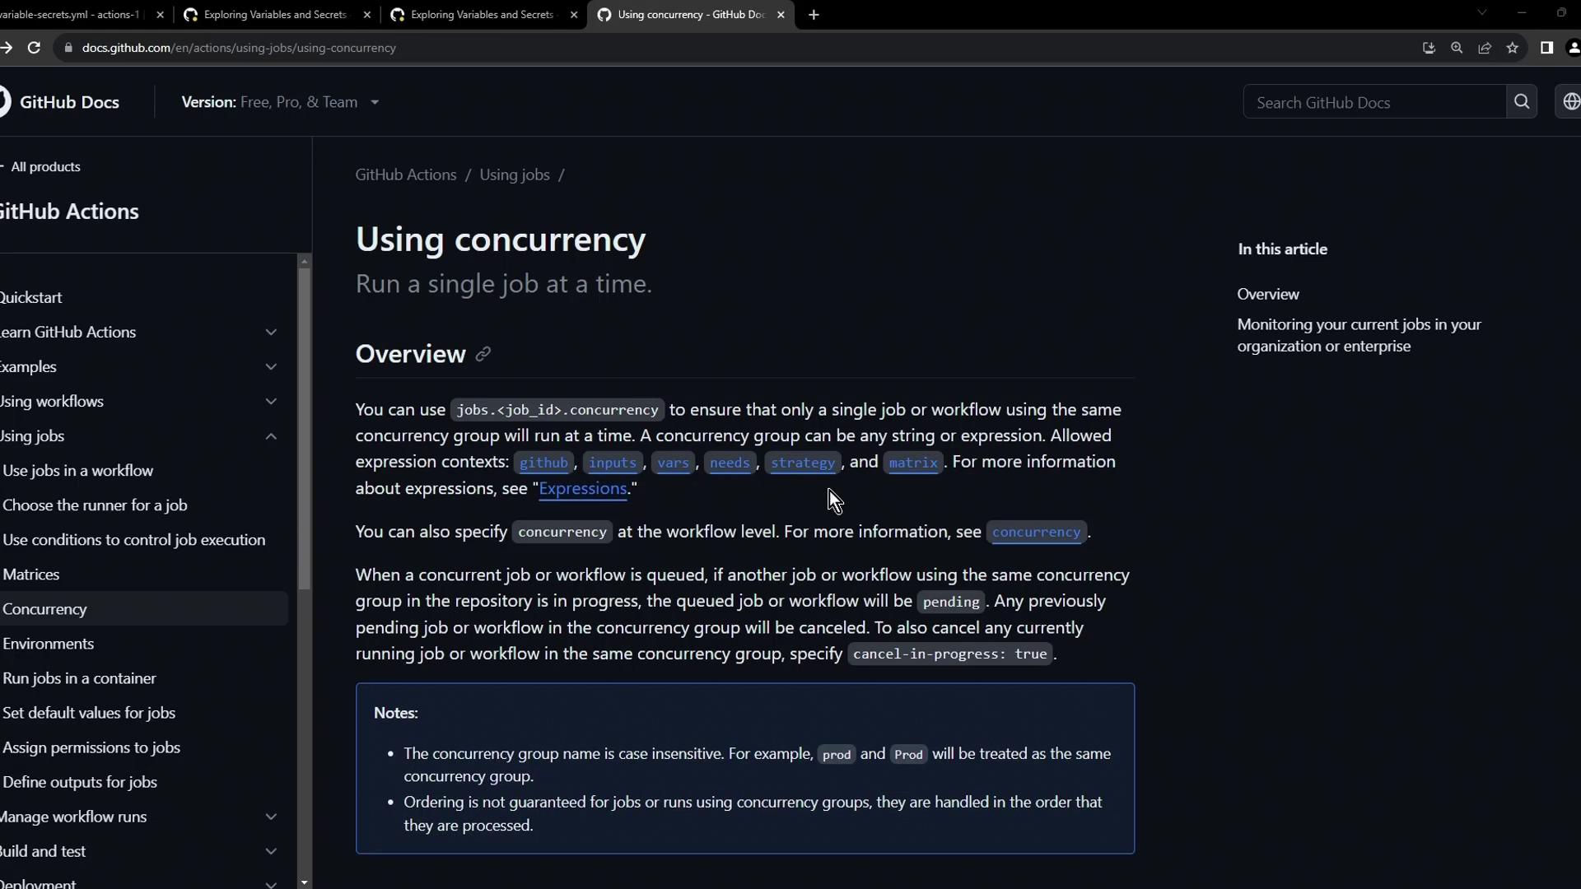Click the strategy context link
This screenshot has width=1581, height=889.
802,463
